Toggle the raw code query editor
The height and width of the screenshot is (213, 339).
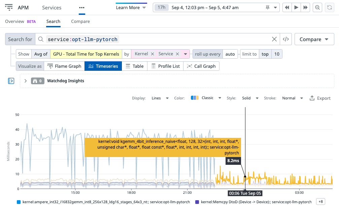[286, 39]
